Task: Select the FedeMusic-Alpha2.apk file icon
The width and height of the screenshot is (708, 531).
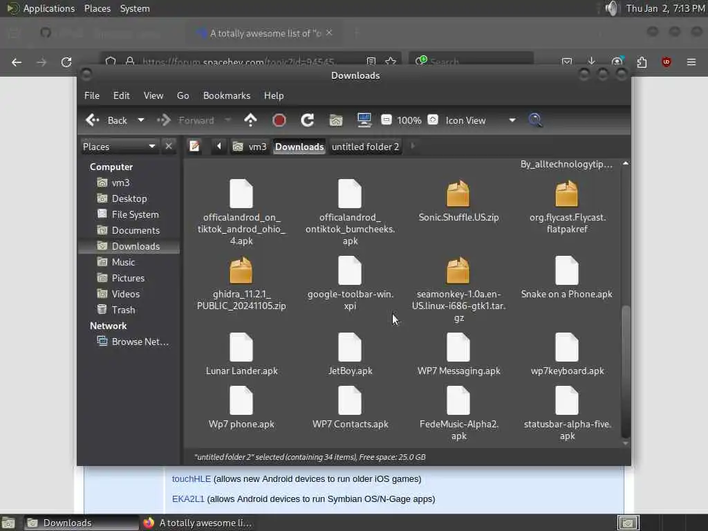Action: pyautogui.click(x=458, y=400)
